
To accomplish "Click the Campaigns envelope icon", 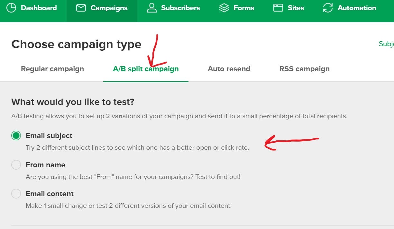I will [81, 8].
